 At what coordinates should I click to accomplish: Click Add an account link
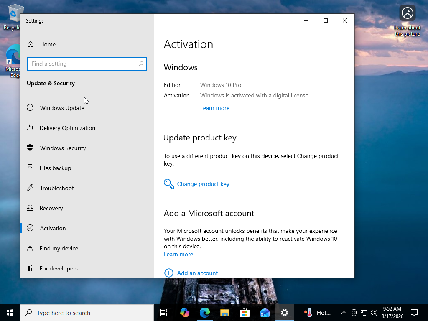click(x=197, y=273)
